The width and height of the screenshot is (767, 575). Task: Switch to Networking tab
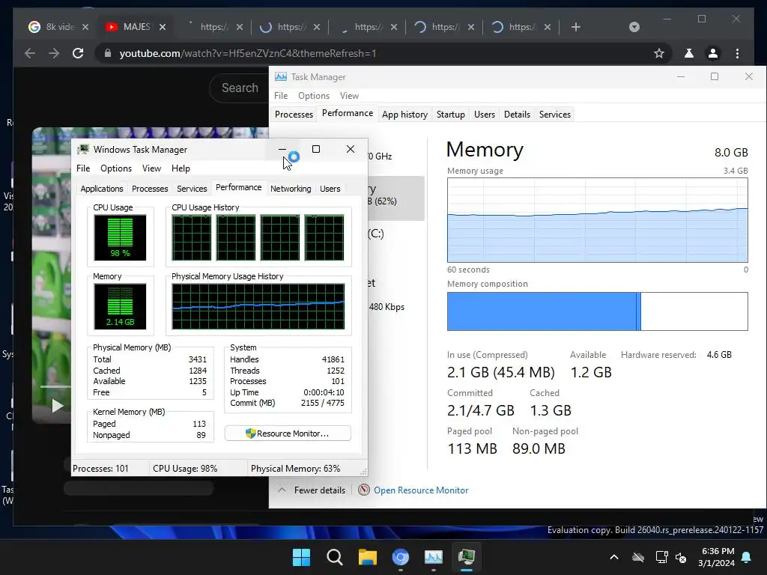click(x=291, y=189)
